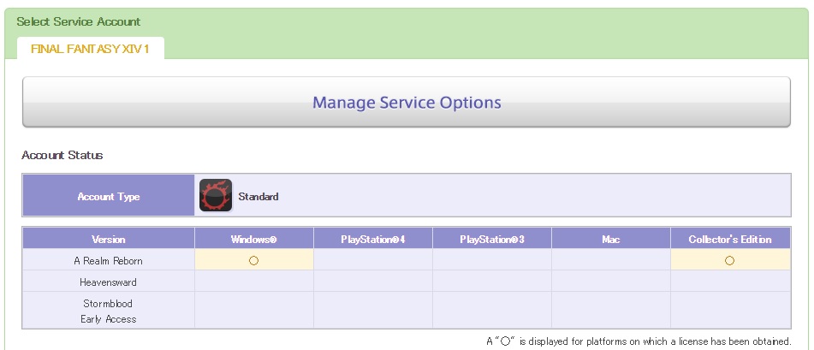Click the Windows column header
The image size is (814, 350).
[x=254, y=239]
